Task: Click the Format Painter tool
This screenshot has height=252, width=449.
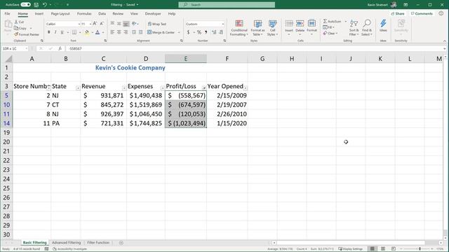Action: coord(27,34)
